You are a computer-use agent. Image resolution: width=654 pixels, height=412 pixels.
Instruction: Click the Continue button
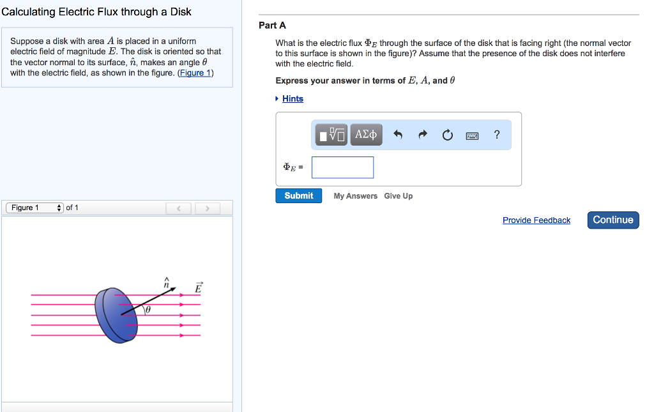[x=612, y=220]
